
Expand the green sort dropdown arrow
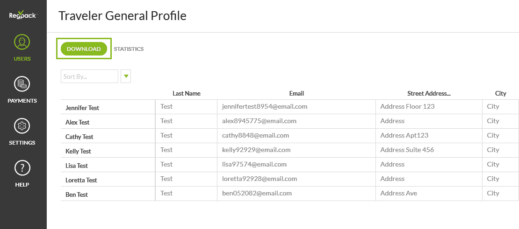click(126, 76)
